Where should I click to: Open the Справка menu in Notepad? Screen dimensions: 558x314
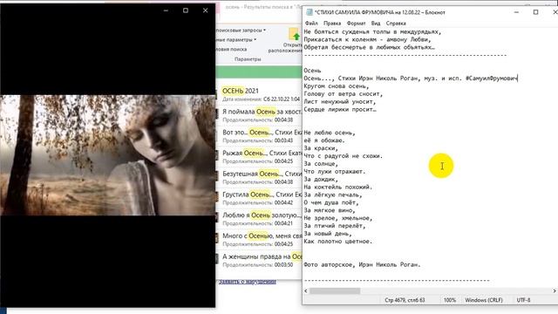(396, 24)
